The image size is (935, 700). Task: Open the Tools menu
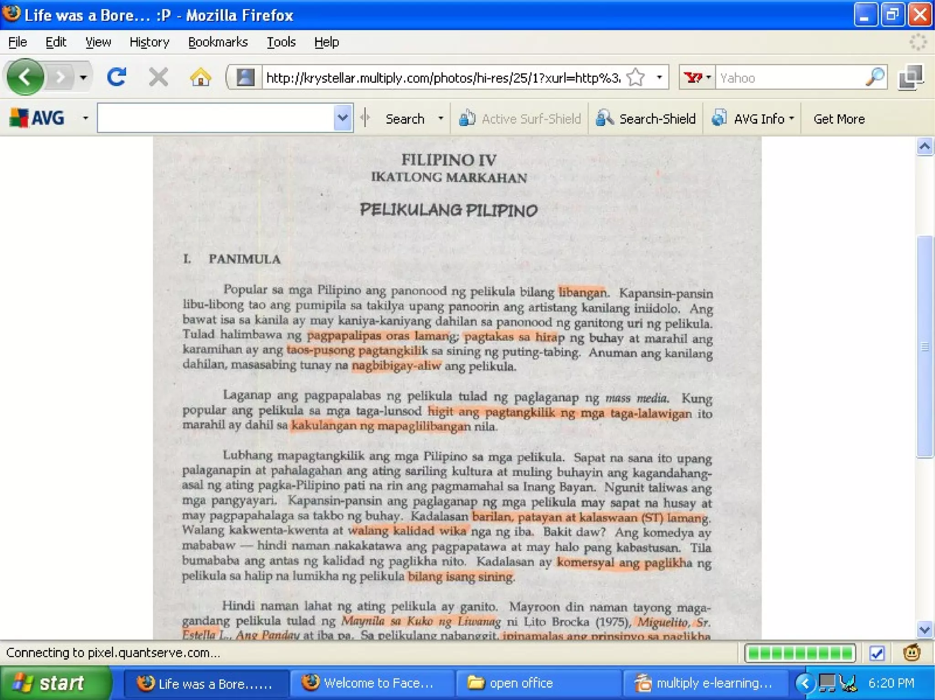[x=281, y=42]
